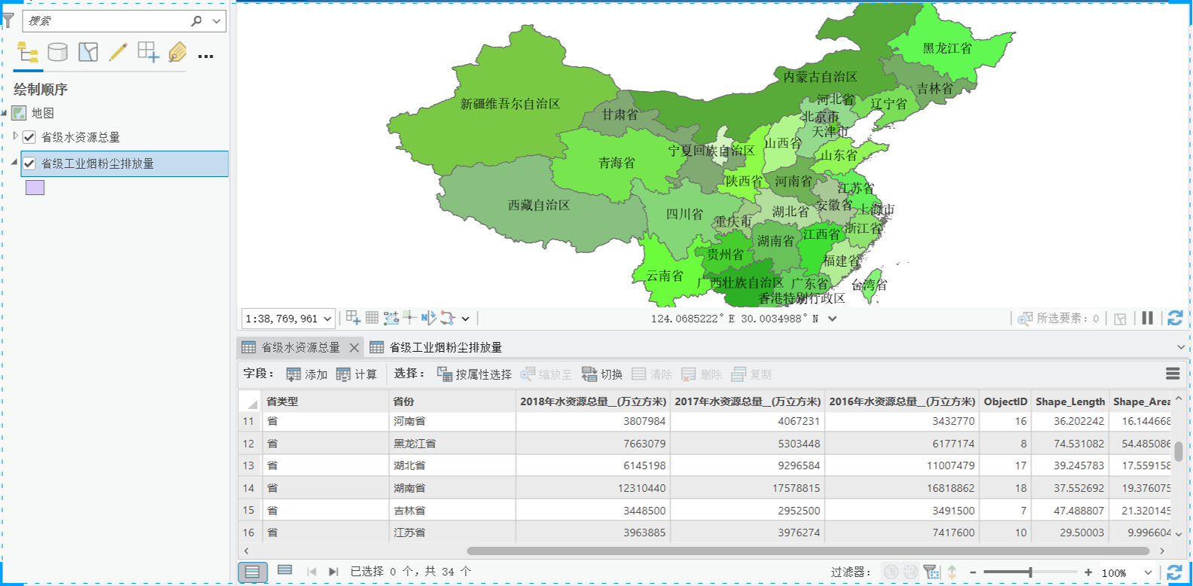The image size is (1193, 586).
Task: Click the 计算 field button
Action: [356, 374]
